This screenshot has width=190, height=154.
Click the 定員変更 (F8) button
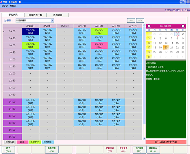point(123,150)
